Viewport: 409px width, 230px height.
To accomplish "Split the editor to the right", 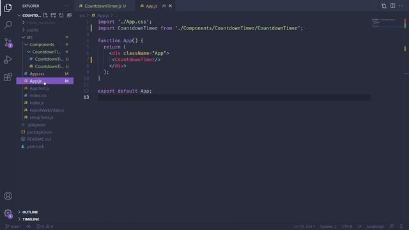I will click(392, 6).
